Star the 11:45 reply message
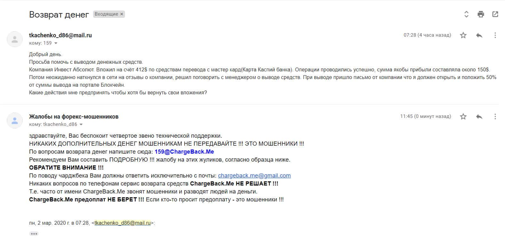The width and height of the screenshot is (505, 240). [x=463, y=117]
